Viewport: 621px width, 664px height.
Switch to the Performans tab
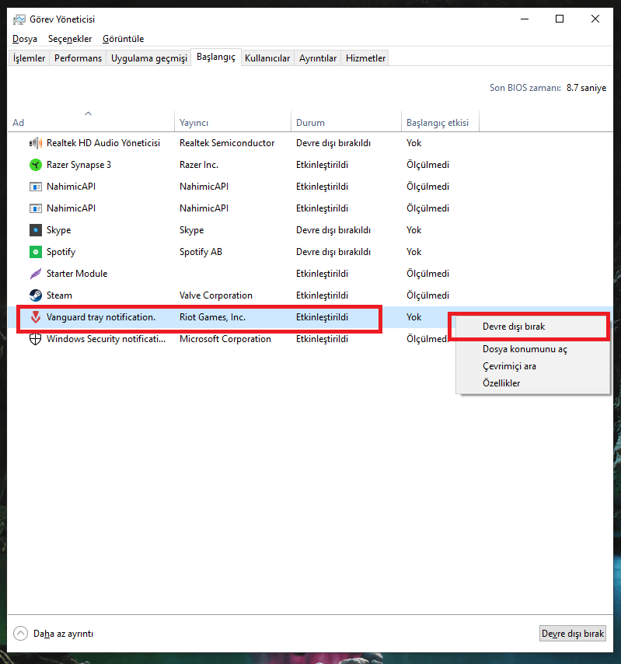coord(78,58)
